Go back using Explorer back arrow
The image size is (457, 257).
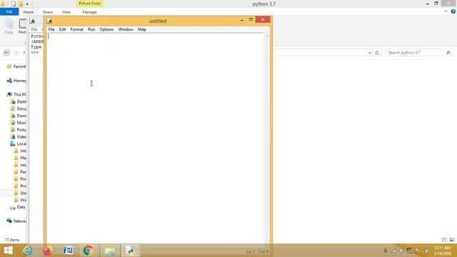tap(6, 52)
